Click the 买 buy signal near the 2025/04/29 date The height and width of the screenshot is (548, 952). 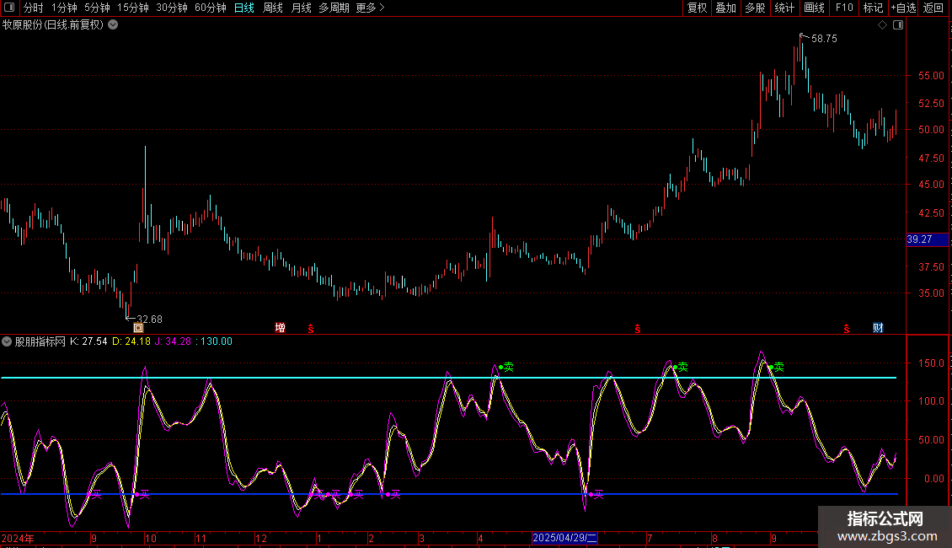pyautogui.click(x=598, y=494)
